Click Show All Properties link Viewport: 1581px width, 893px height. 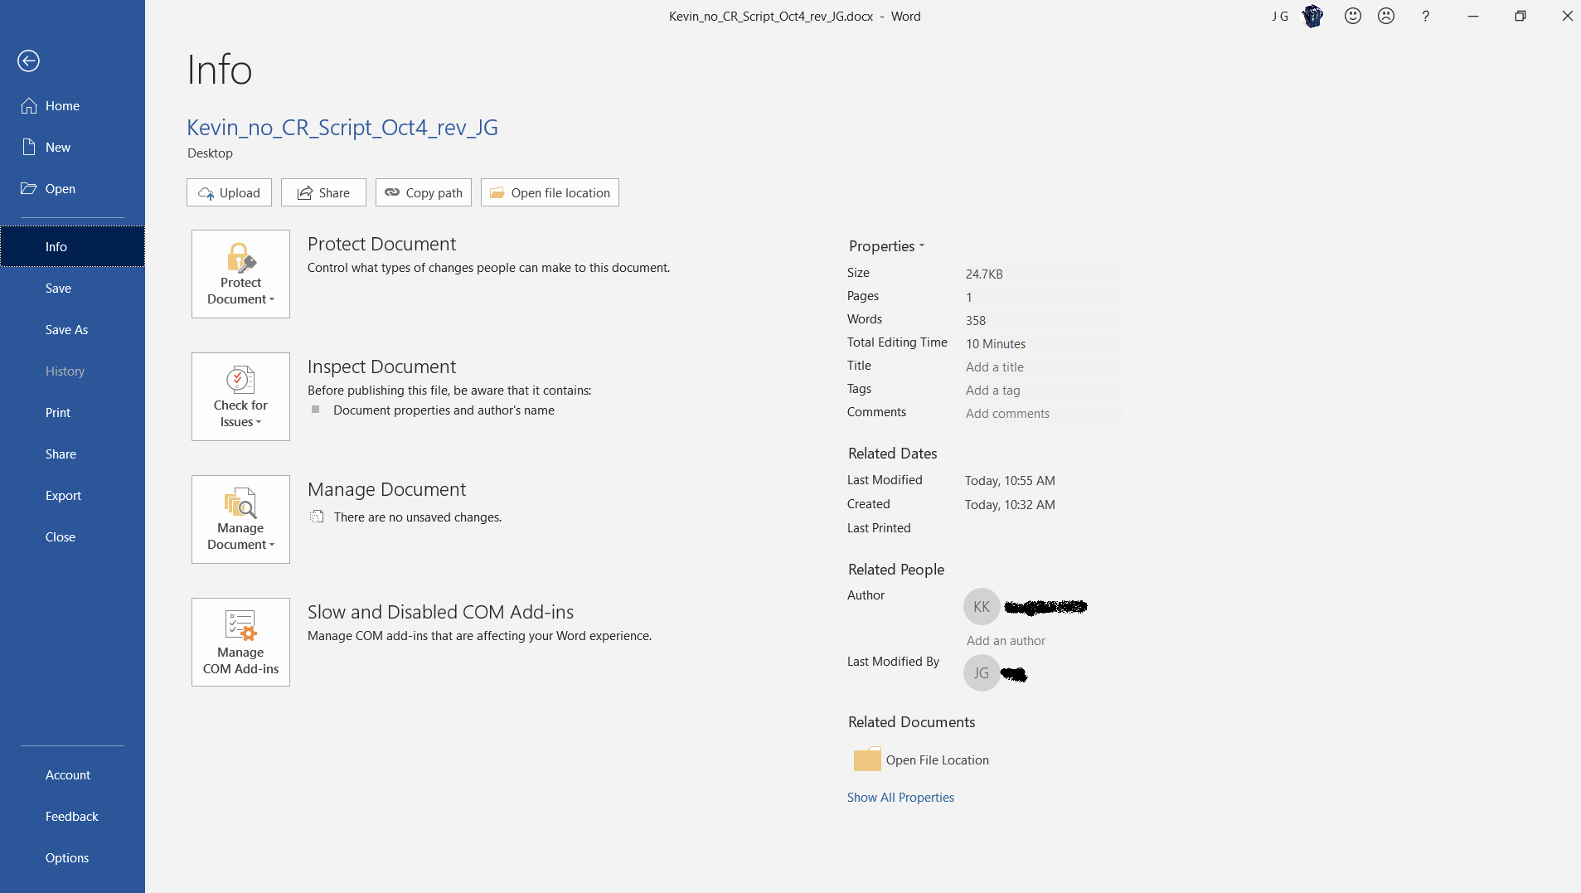click(x=900, y=798)
